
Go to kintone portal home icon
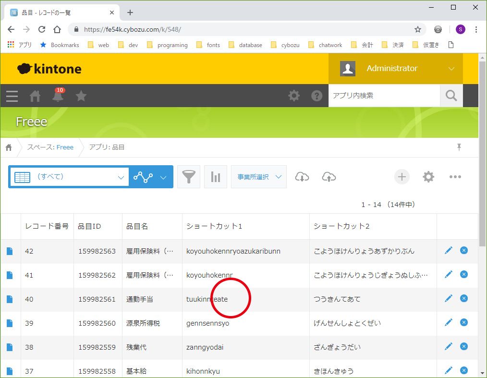pos(35,96)
